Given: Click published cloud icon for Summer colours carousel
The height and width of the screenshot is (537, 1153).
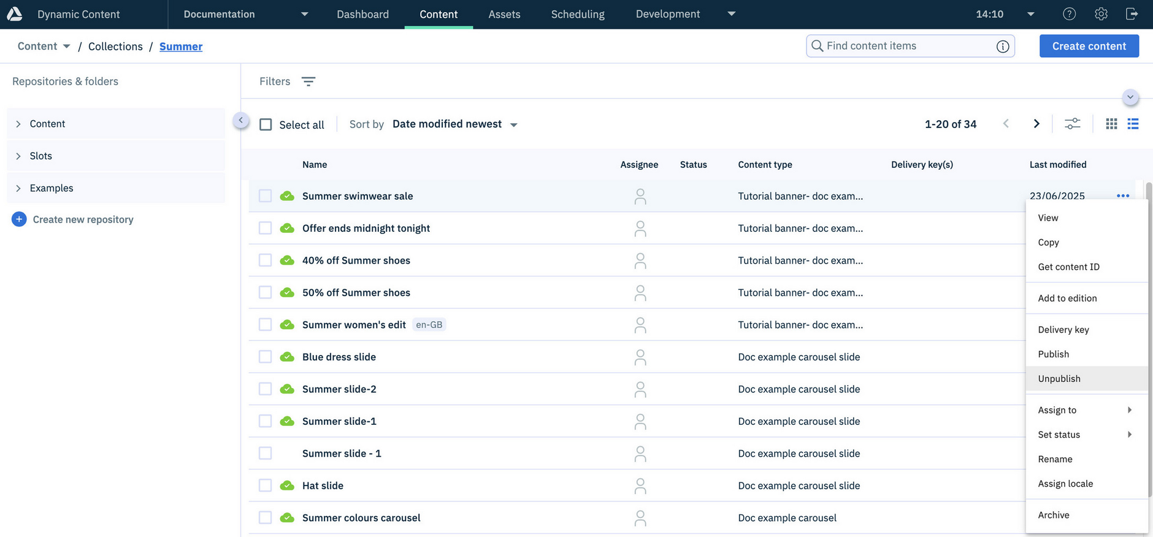Looking at the screenshot, I should (x=287, y=518).
